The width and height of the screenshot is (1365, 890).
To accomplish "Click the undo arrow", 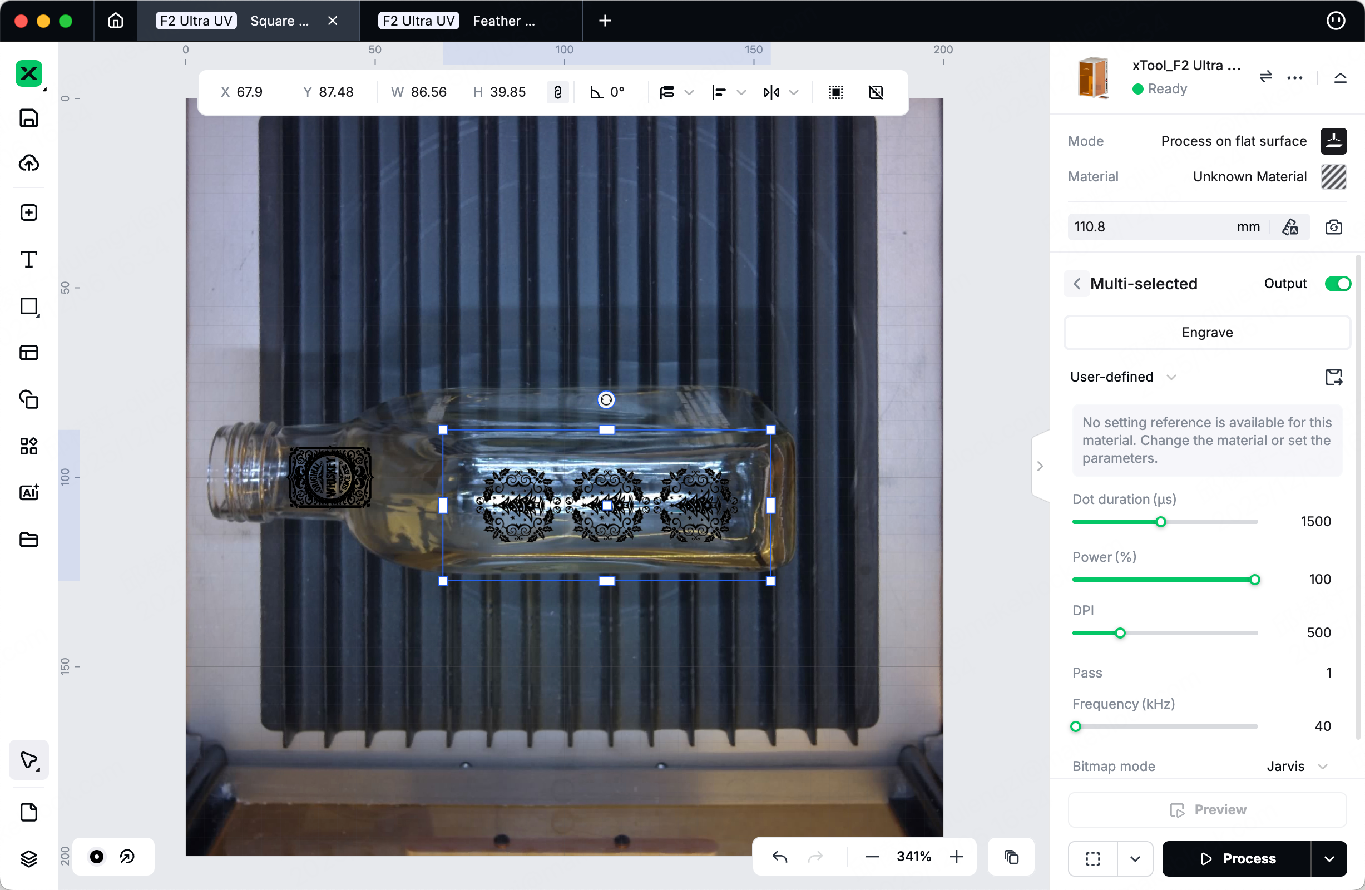I will pos(779,857).
